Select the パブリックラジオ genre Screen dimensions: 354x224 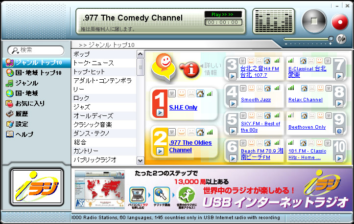tap(104, 160)
